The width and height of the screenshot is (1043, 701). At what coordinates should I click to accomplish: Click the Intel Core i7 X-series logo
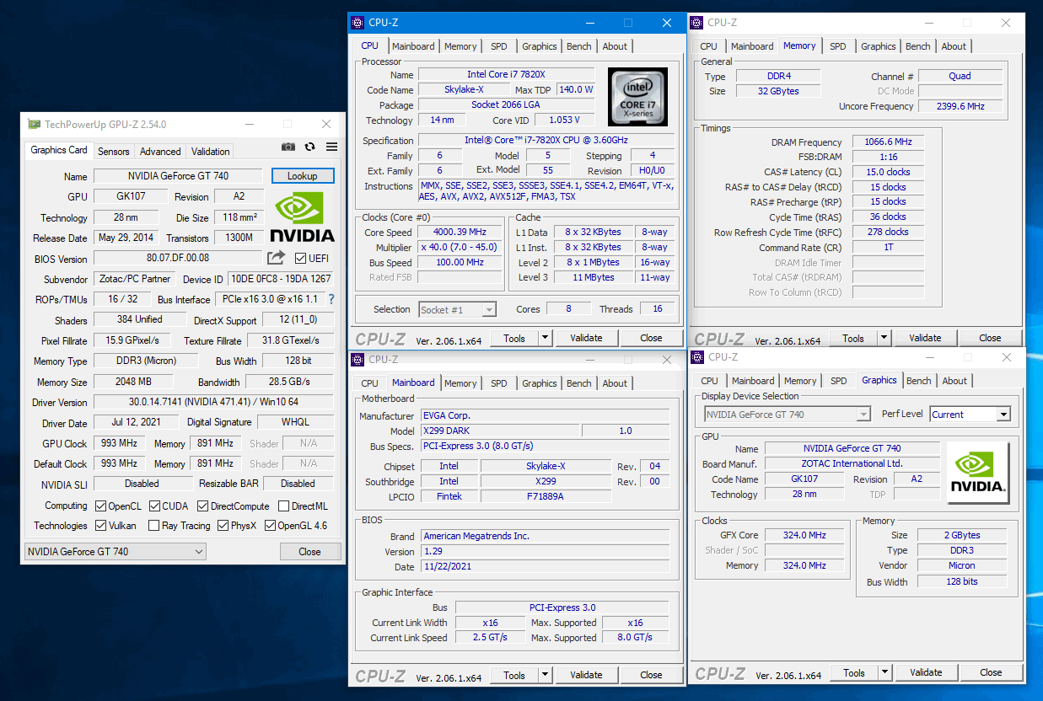[637, 97]
